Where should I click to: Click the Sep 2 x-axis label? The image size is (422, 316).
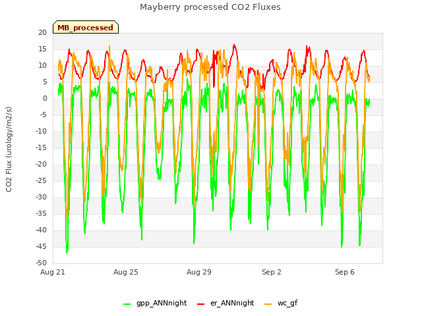tap(272, 272)
